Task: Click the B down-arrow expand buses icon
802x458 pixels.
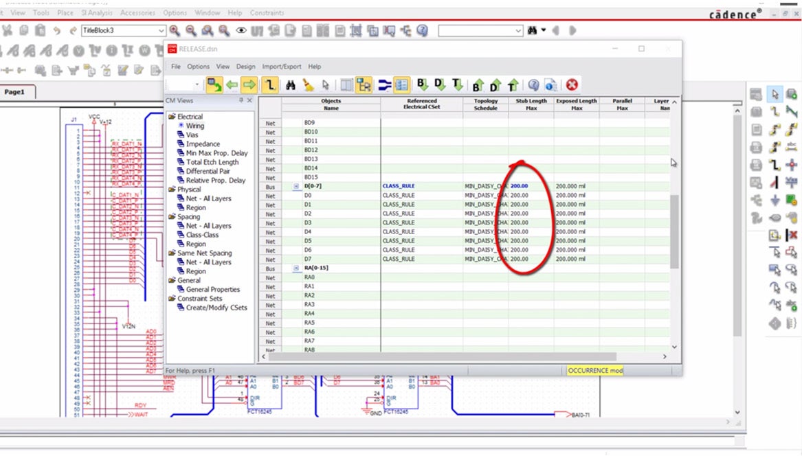Action: 423,85
